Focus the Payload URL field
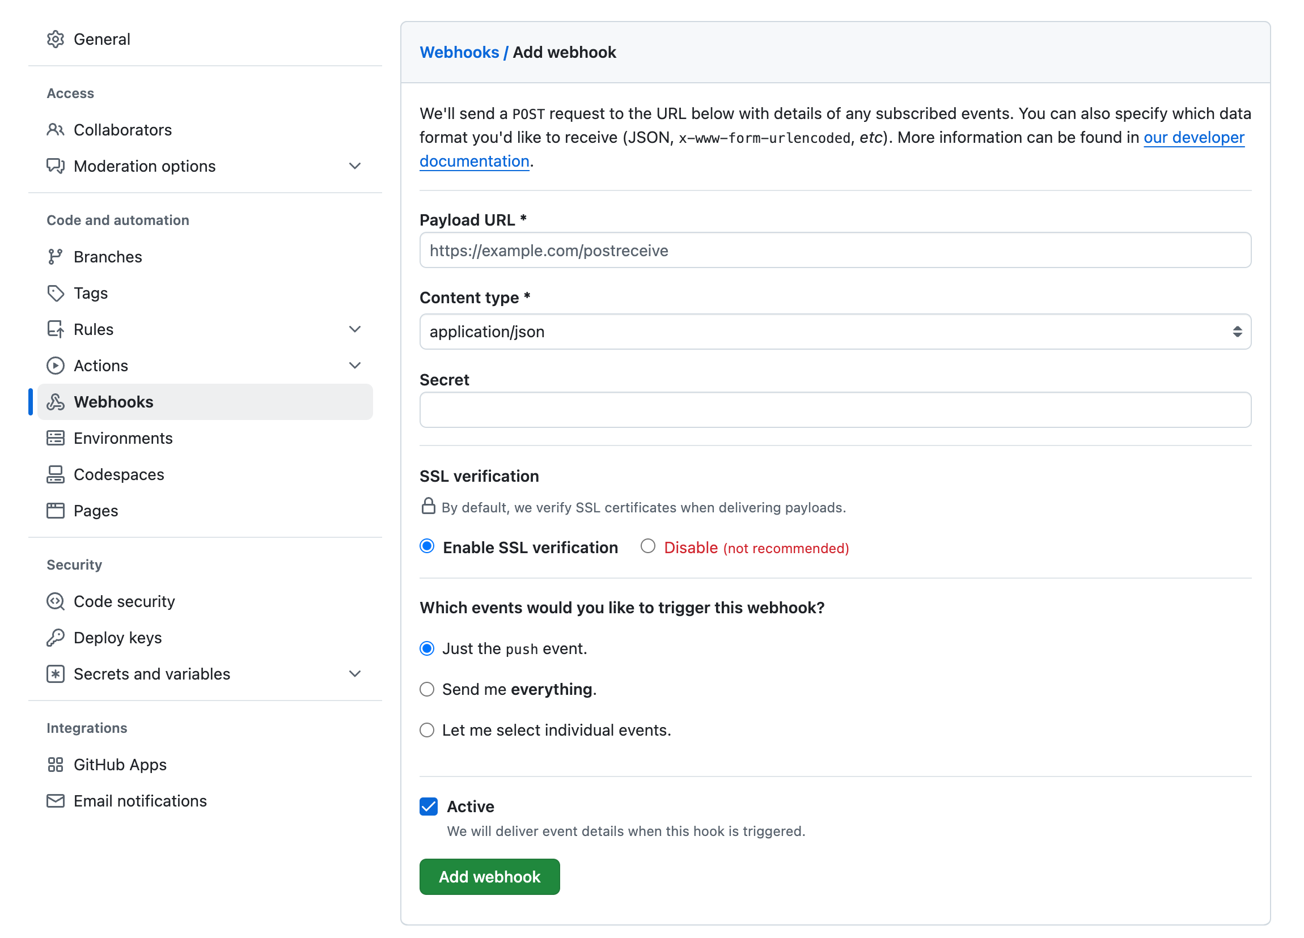The image size is (1304, 938). [x=835, y=251]
